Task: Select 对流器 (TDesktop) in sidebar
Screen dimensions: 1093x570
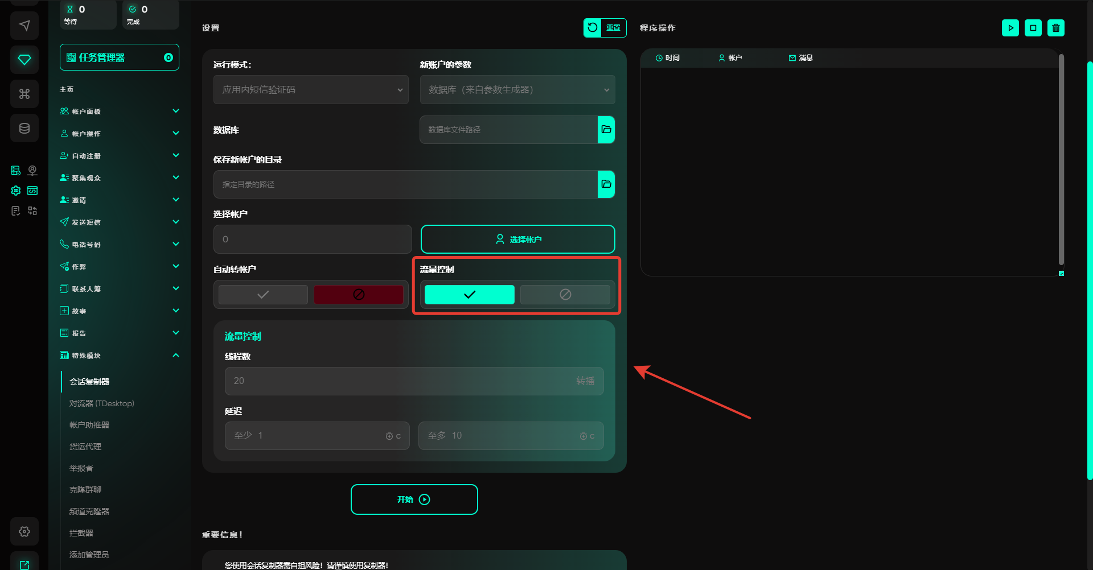Action: click(102, 403)
